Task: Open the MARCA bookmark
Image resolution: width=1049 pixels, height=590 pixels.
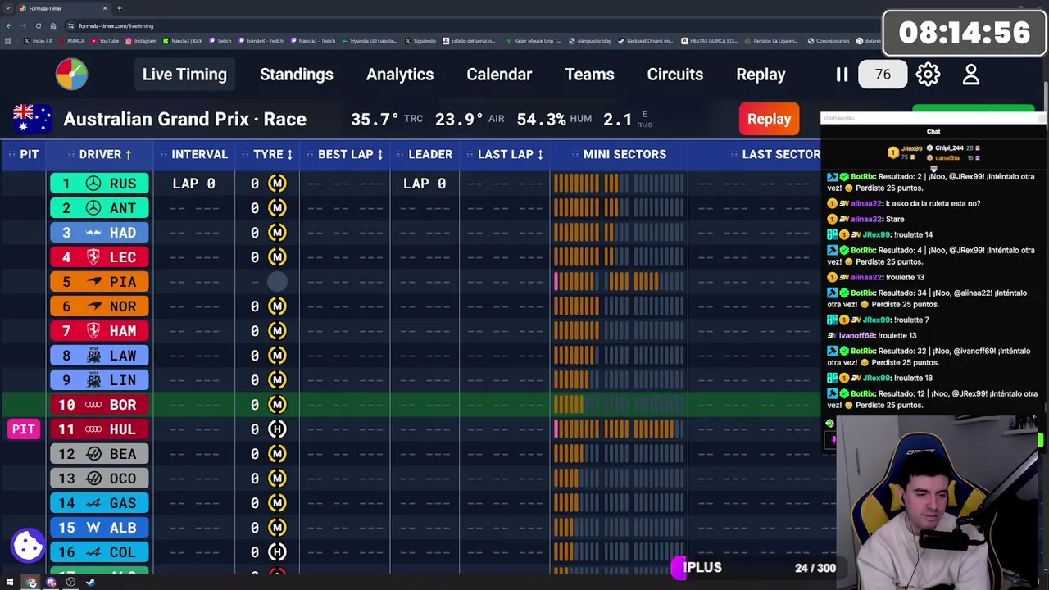Action: pos(71,40)
